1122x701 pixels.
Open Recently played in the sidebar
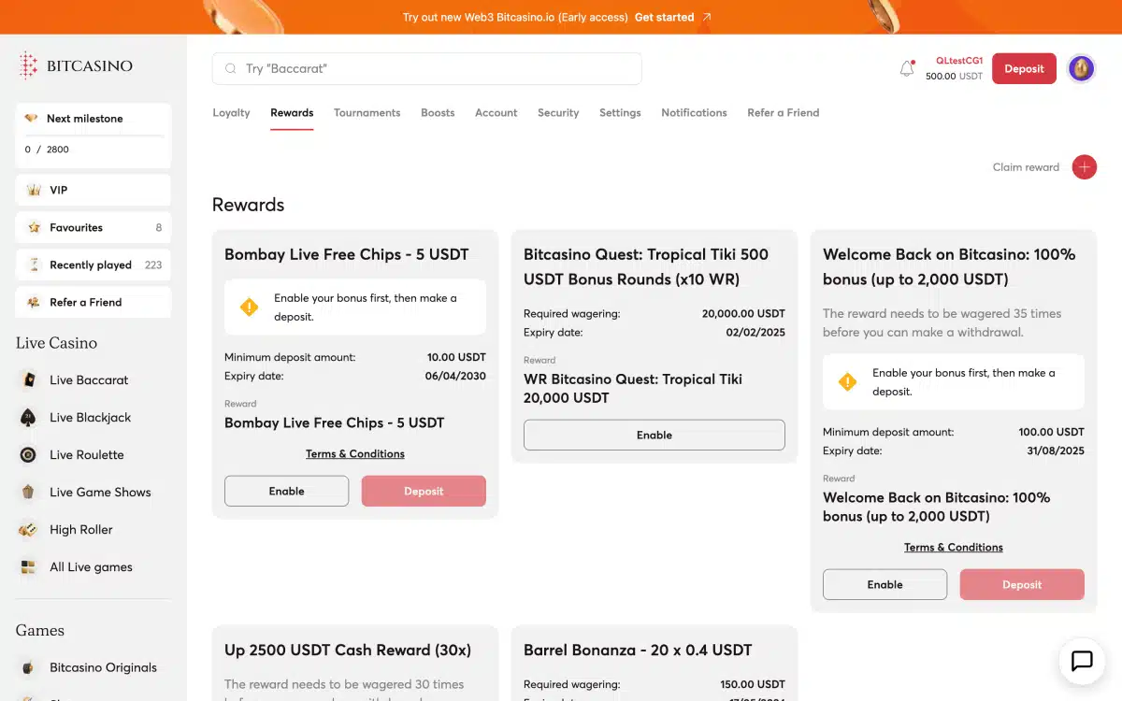coord(93,265)
